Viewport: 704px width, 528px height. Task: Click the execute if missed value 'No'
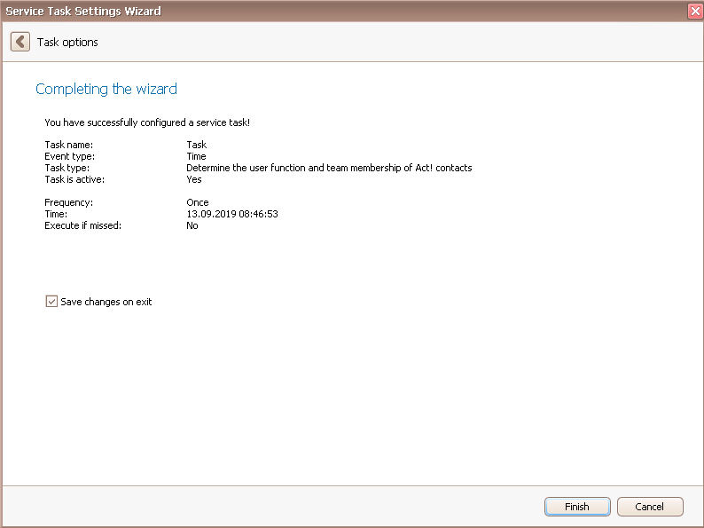192,225
